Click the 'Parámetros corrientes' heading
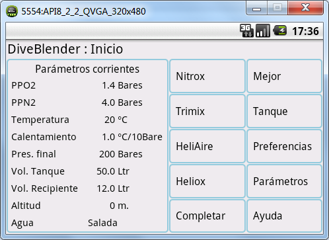The height and width of the screenshot is (240, 329). click(87, 69)
